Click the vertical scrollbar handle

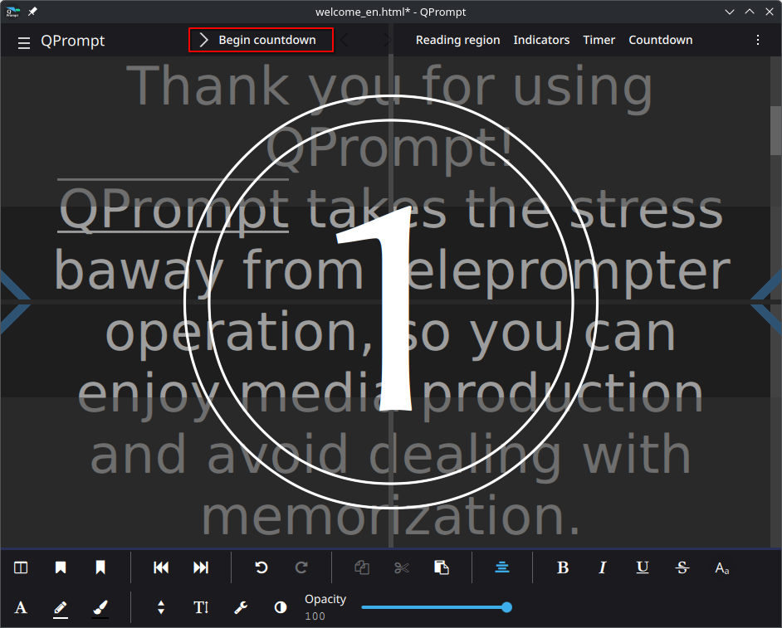pyautogui.click(x=775, y=130)
